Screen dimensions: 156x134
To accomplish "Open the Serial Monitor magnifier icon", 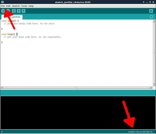I will 151,11.
